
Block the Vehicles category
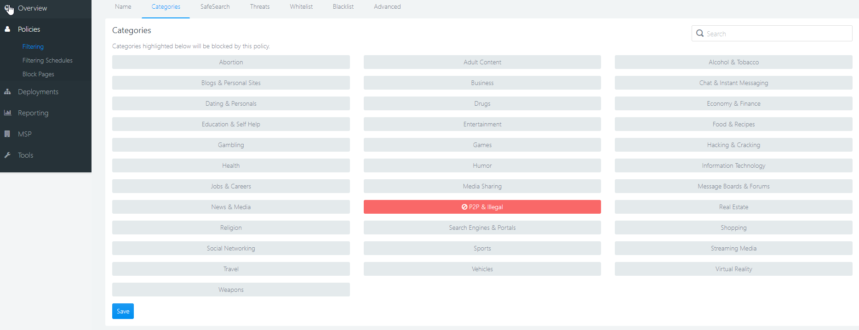coord(482,269)
